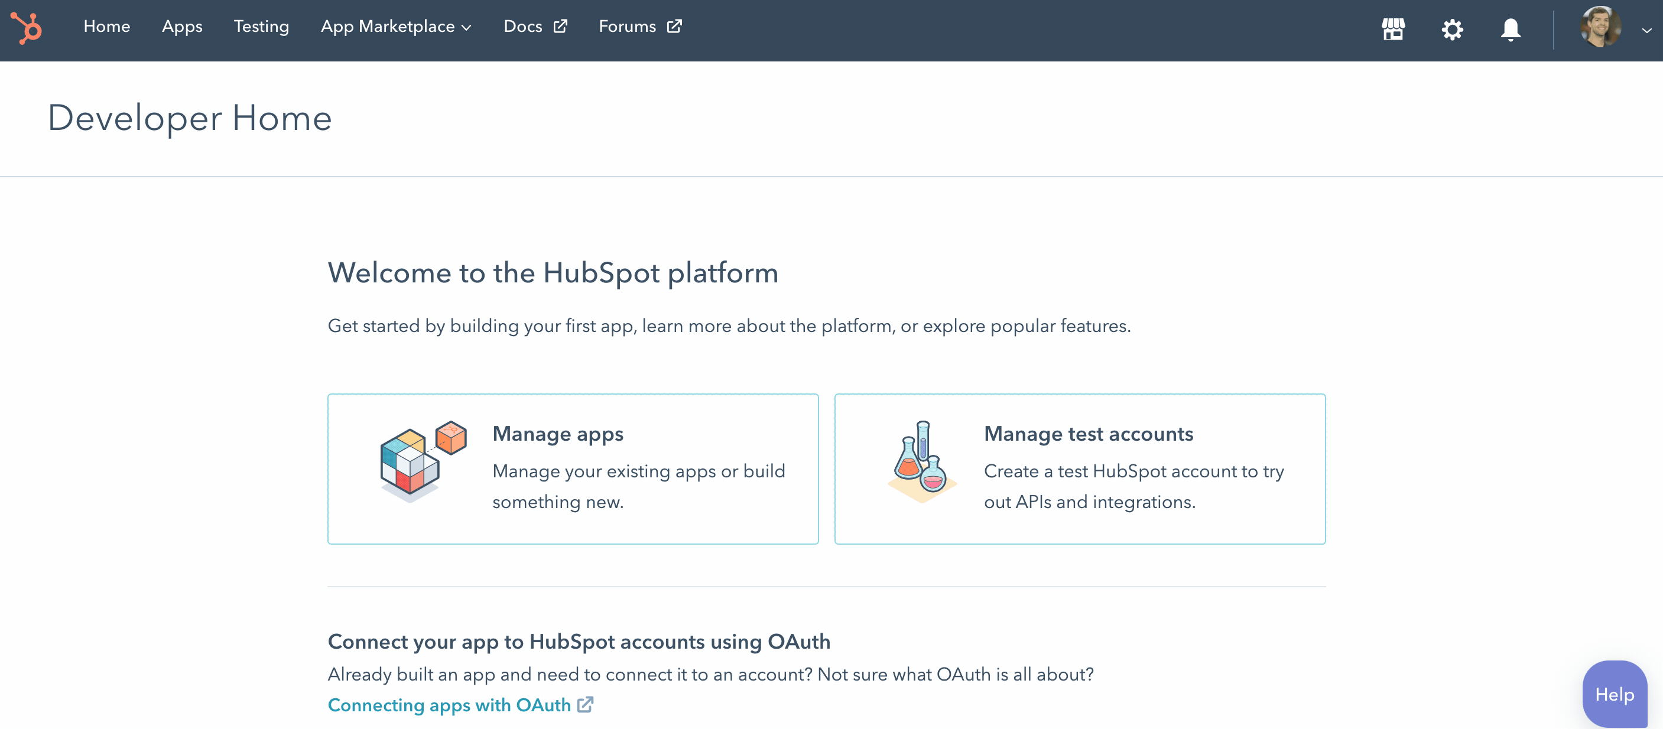
Task: Click 'Already built an app' description text
Action: coord(711,674)
